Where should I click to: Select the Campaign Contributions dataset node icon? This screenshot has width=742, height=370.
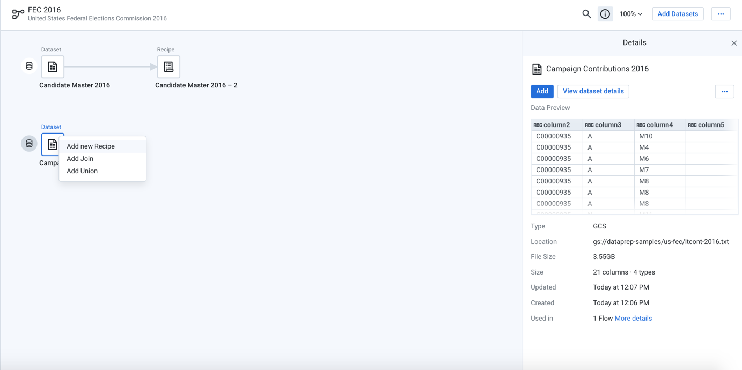coord(52,144)
